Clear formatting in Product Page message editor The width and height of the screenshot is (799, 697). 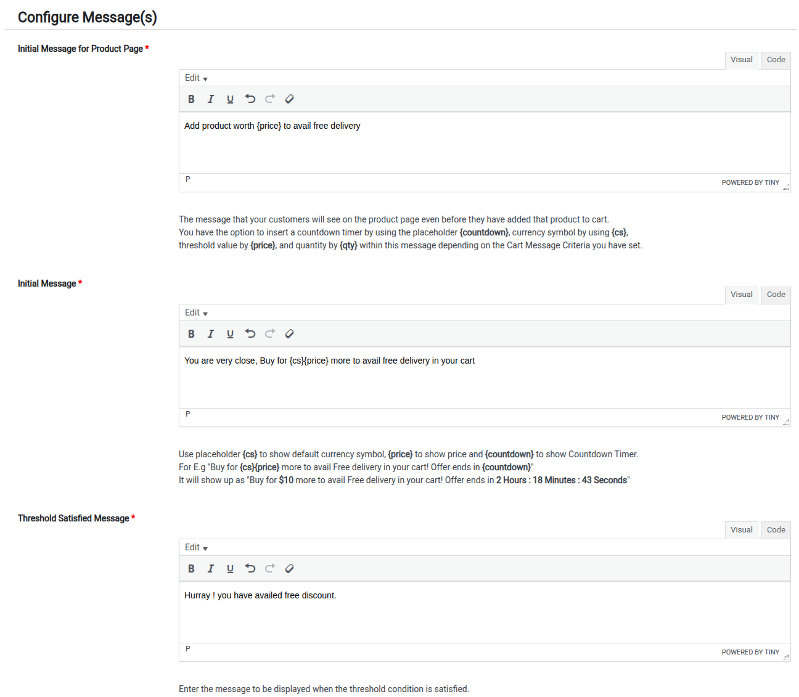coord(289,99)
